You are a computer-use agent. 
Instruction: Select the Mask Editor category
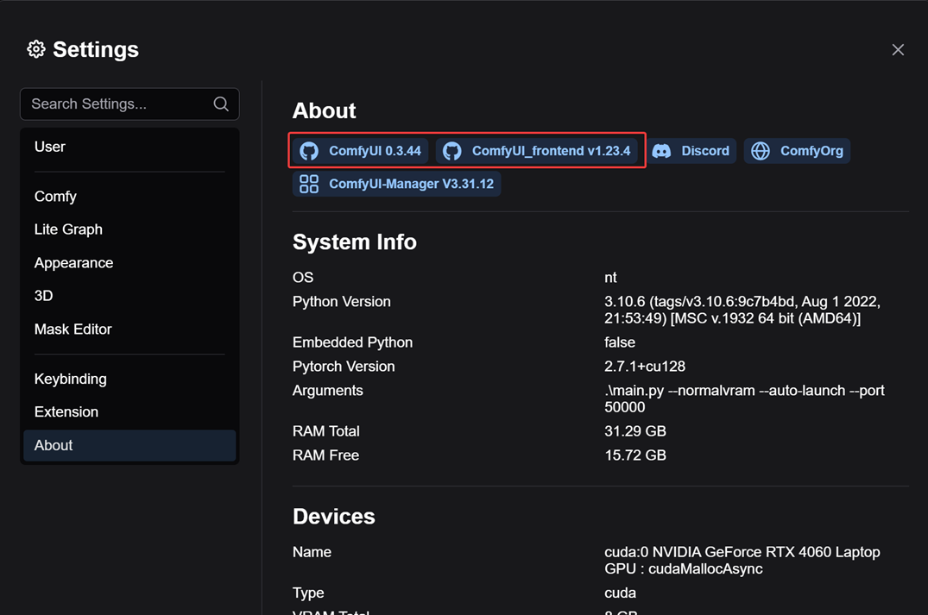point(129,329)
